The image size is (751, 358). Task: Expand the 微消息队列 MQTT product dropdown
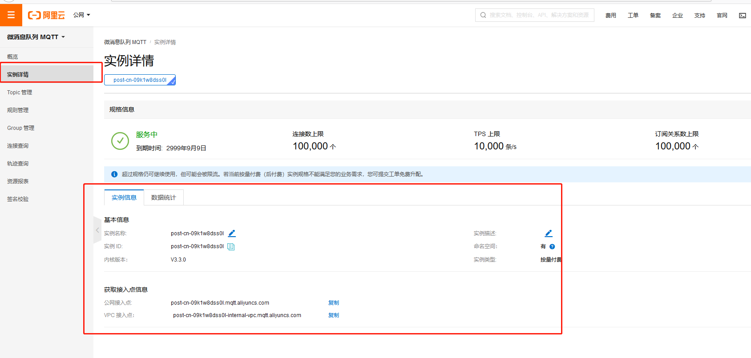36,37
